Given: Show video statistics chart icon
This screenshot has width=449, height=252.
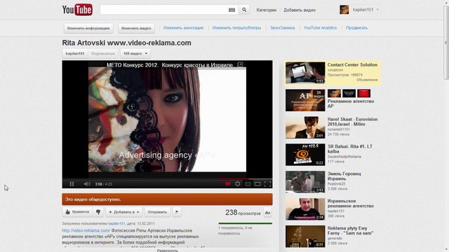Looking at the screenshot, I should [x=267, y=212].
